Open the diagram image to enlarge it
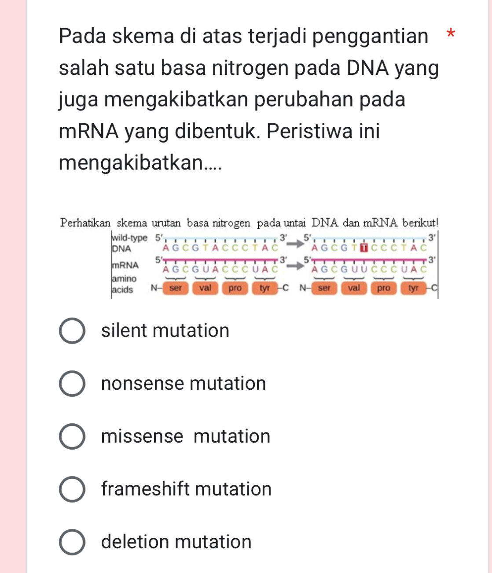 (x=249, y=260)
